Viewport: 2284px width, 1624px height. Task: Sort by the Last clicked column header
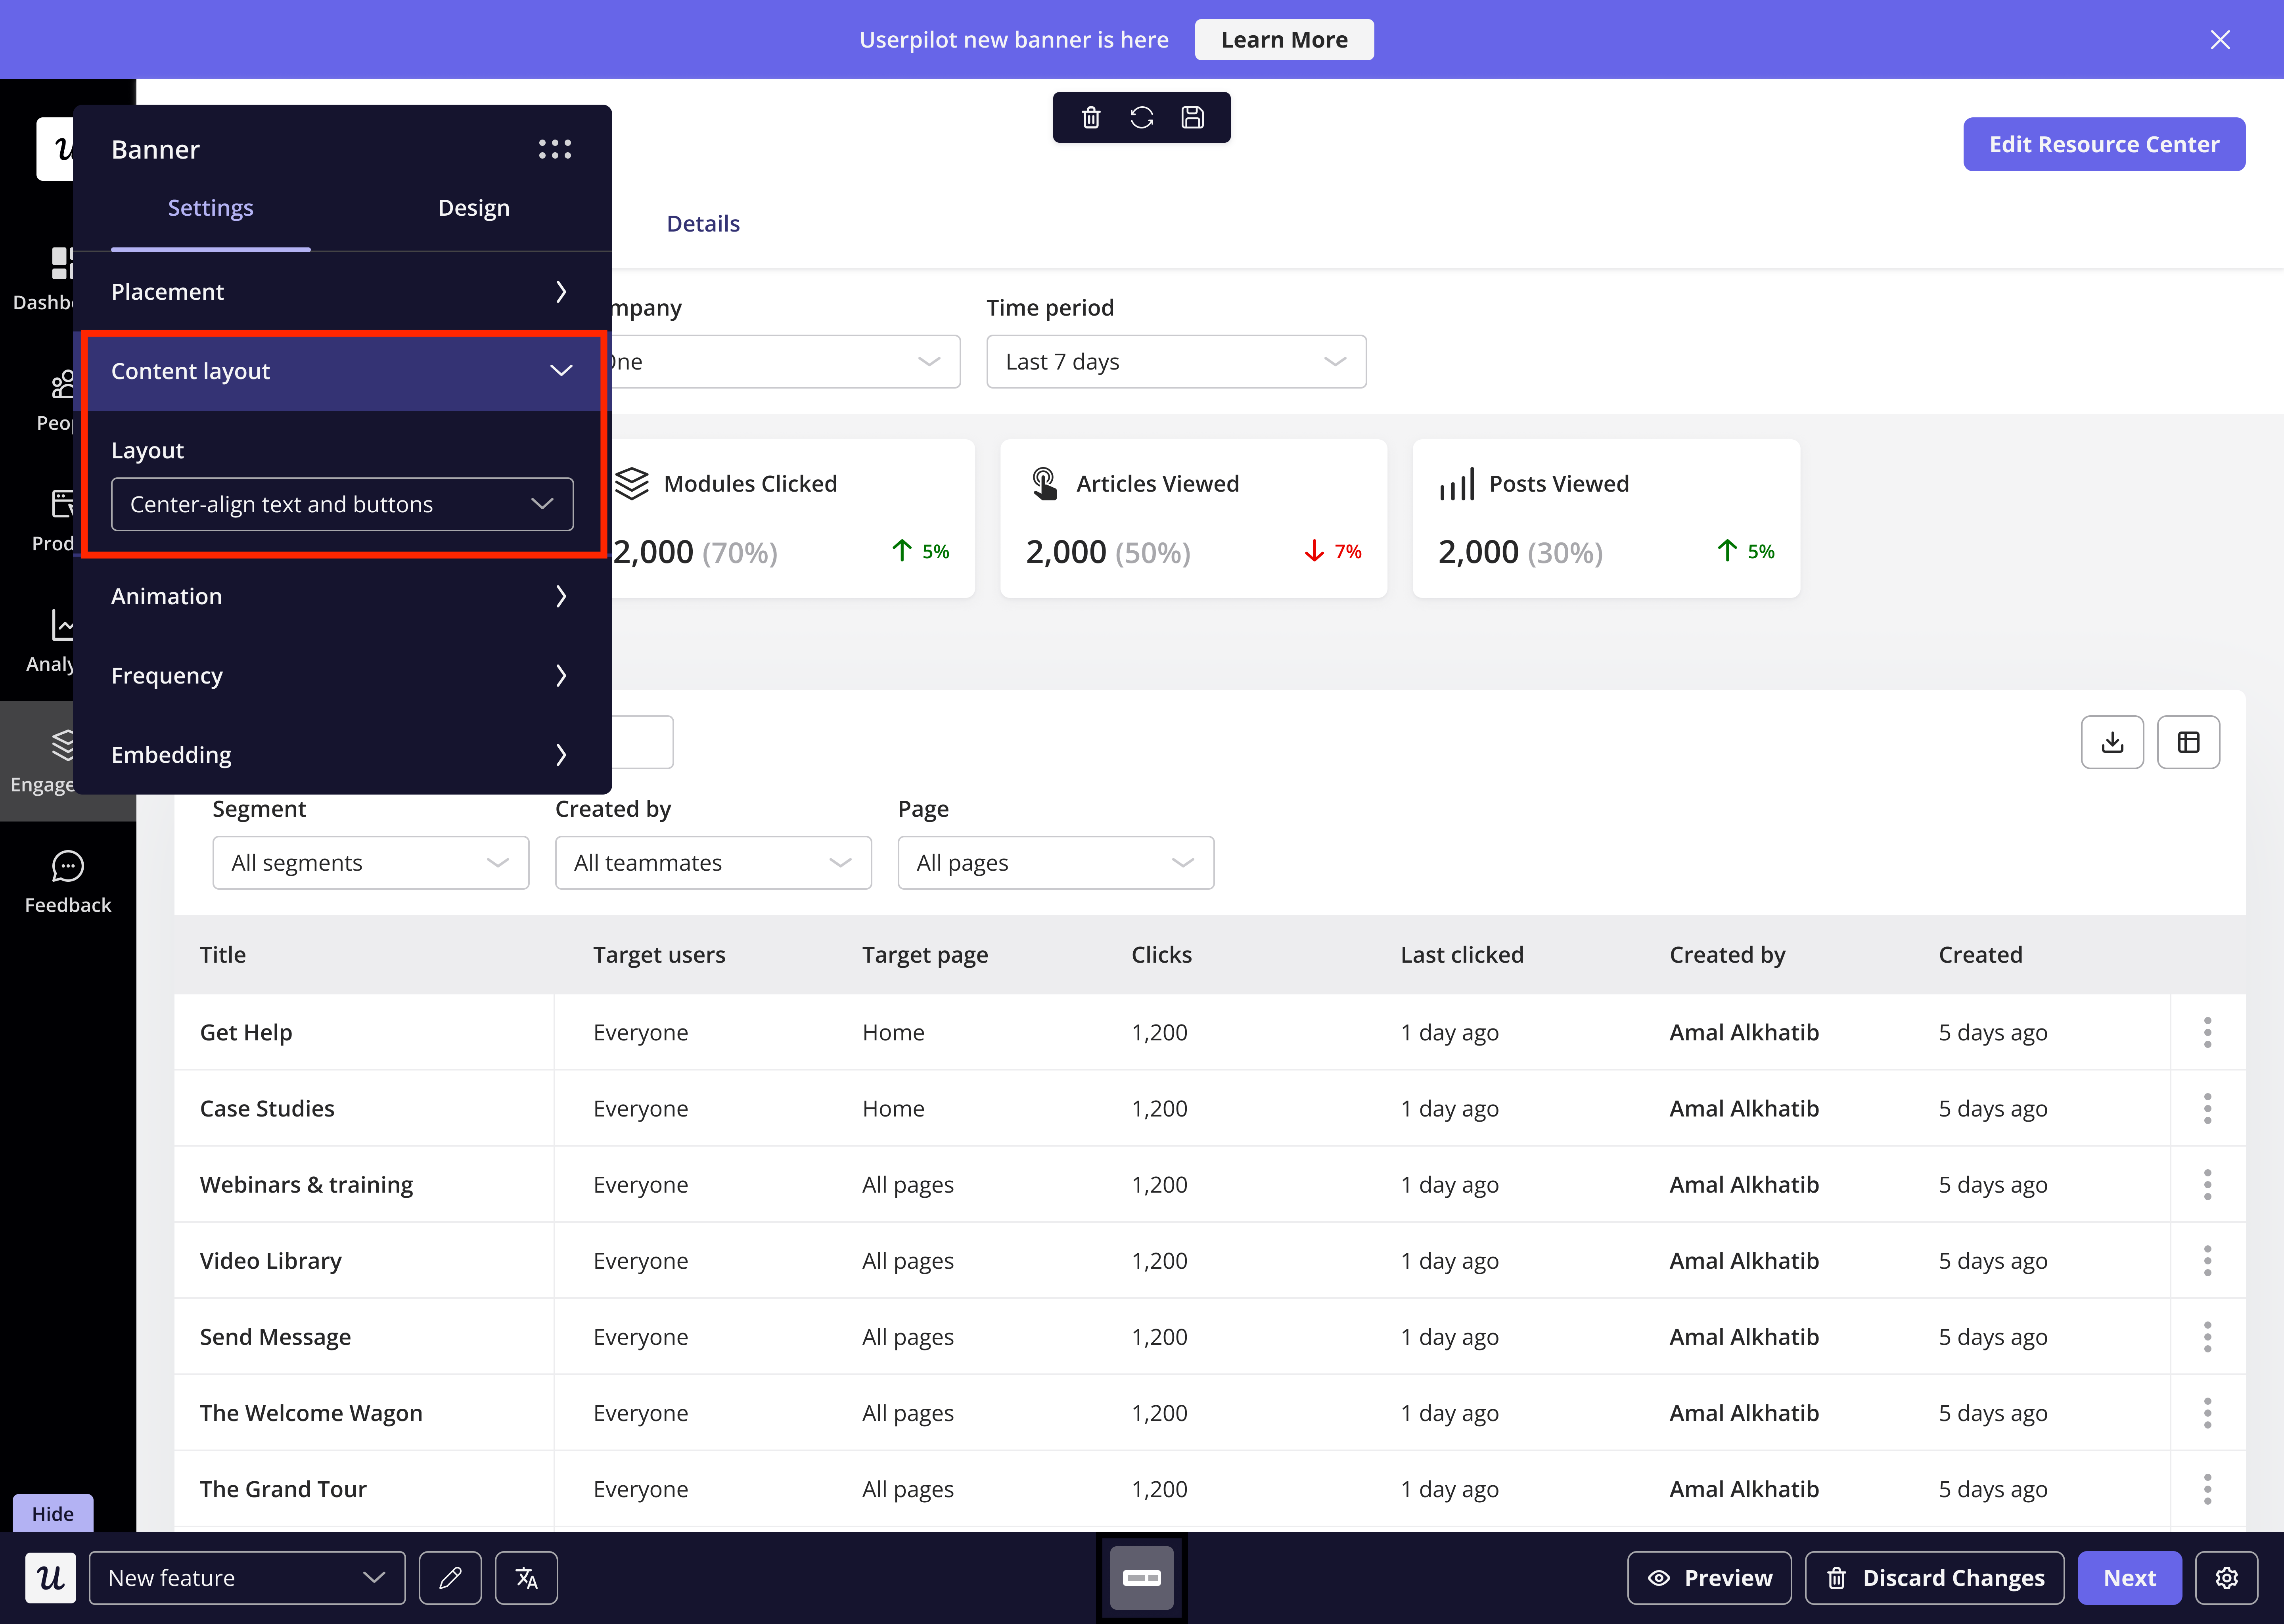click(x=1462, y=955)
